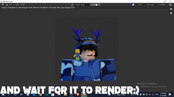Click the open image folder icon
Screen dimensions: 174x97
[x=97, y=5]
